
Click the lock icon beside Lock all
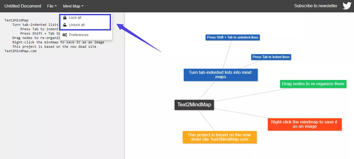click(65, 18)
